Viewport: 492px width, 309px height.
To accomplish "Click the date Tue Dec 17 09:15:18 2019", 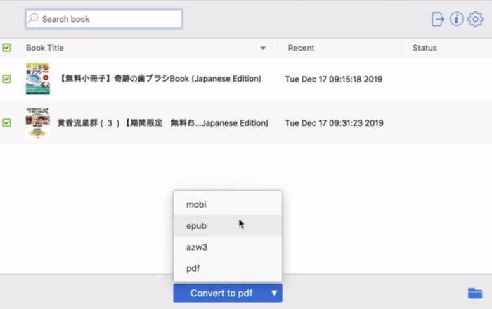I will pyautogui.click(x=334, y=80).
